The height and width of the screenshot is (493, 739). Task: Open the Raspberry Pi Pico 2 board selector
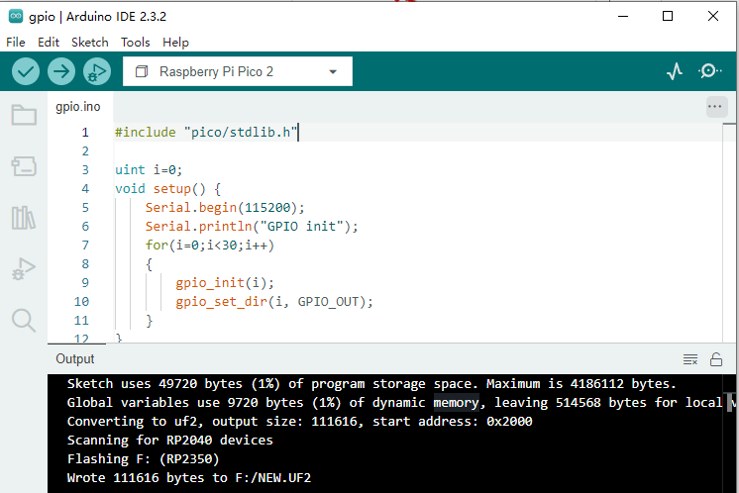pos(238,71)
